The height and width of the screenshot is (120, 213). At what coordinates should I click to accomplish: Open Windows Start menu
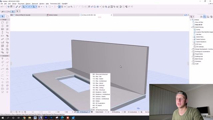click(2, 118)
